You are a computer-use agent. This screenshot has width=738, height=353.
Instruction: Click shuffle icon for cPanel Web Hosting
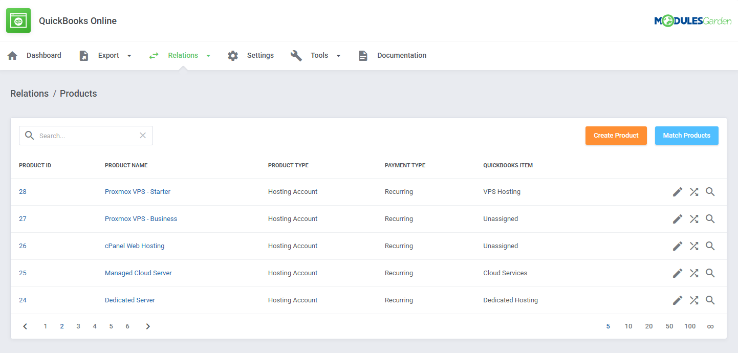point(694,246)
